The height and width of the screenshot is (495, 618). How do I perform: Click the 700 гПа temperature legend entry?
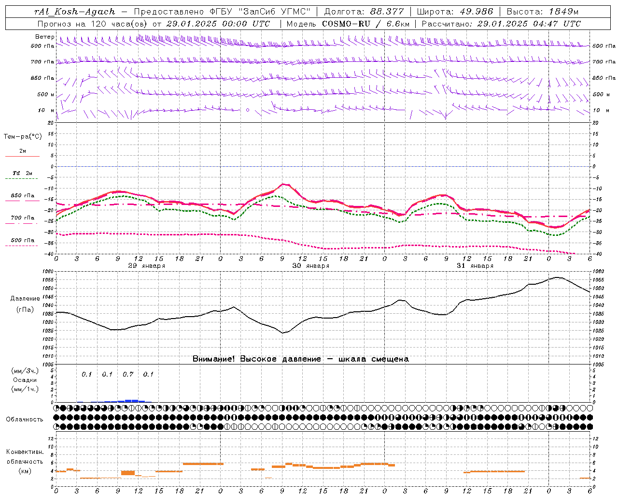click(22, 220)
